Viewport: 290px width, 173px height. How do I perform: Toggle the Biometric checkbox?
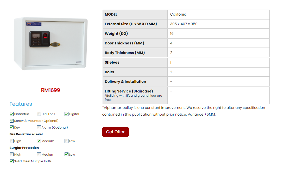pyautogui.click(x=11, y=114)
